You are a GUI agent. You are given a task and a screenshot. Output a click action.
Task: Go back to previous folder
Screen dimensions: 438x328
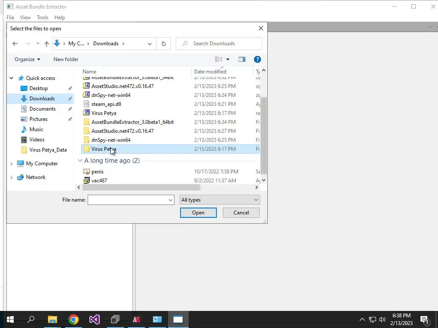click(15, 44)
